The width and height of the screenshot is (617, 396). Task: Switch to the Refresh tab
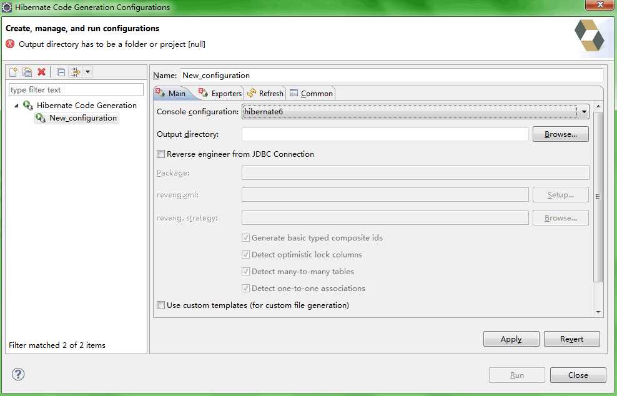pyautogui.click(x=265, y=93)
